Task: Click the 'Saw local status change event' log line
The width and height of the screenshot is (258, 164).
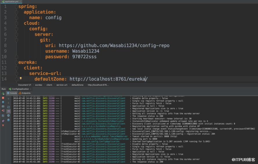Action: click(194, 129)
